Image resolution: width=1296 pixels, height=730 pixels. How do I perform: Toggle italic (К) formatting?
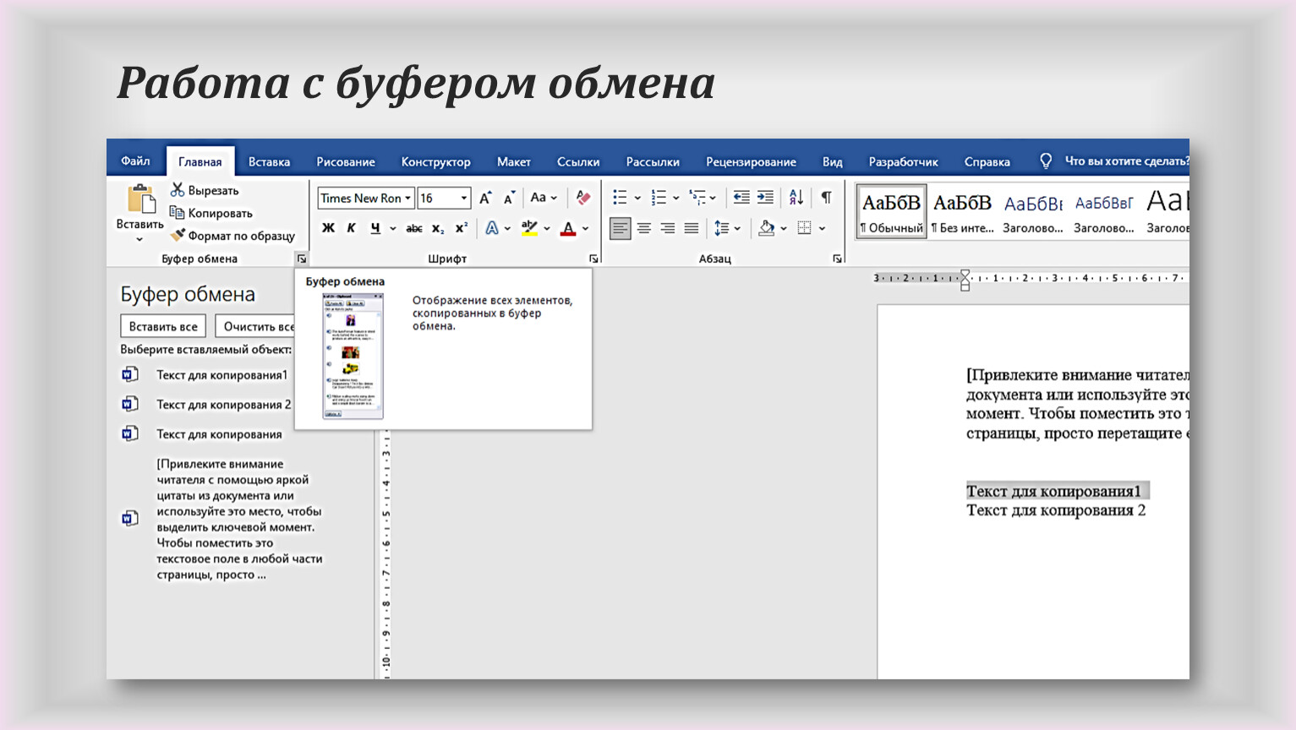(352, 228)
